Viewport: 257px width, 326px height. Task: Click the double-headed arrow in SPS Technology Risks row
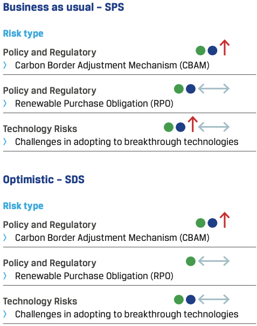tap(213, 127)
